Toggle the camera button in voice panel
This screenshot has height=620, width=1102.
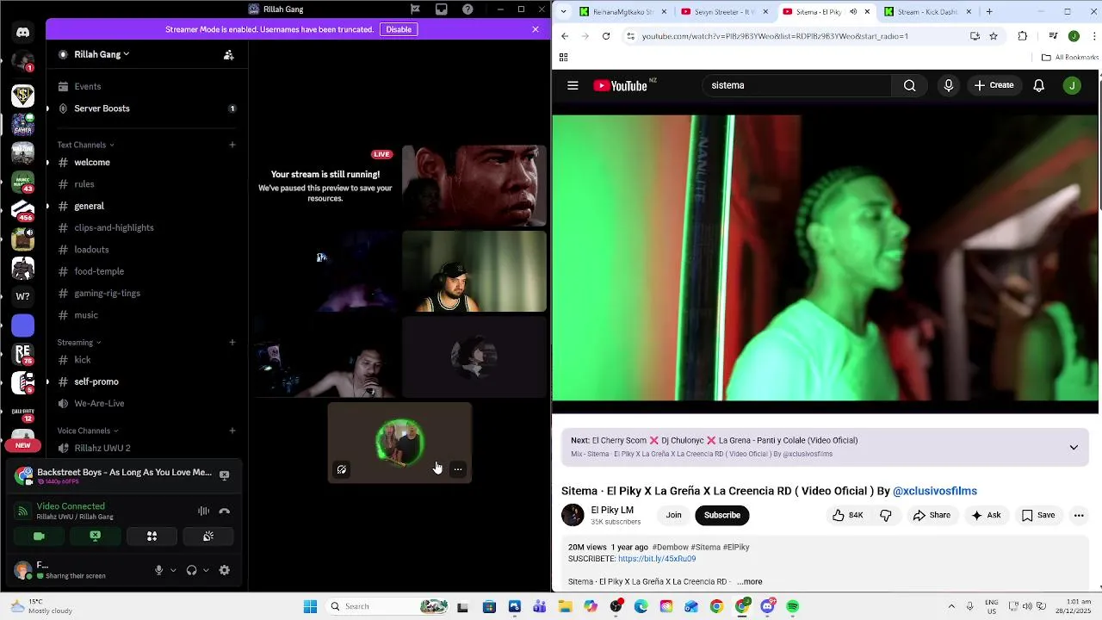coord(39,536)
